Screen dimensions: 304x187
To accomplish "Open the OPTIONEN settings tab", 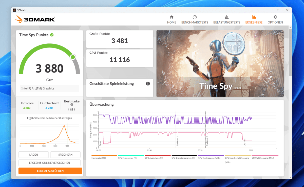I will (275, 19).
